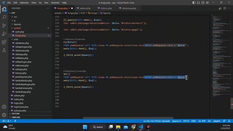The width and height of the screenshot is (233, 131).
Task: Collapse the SPP root folder
Action: point(13,13)
